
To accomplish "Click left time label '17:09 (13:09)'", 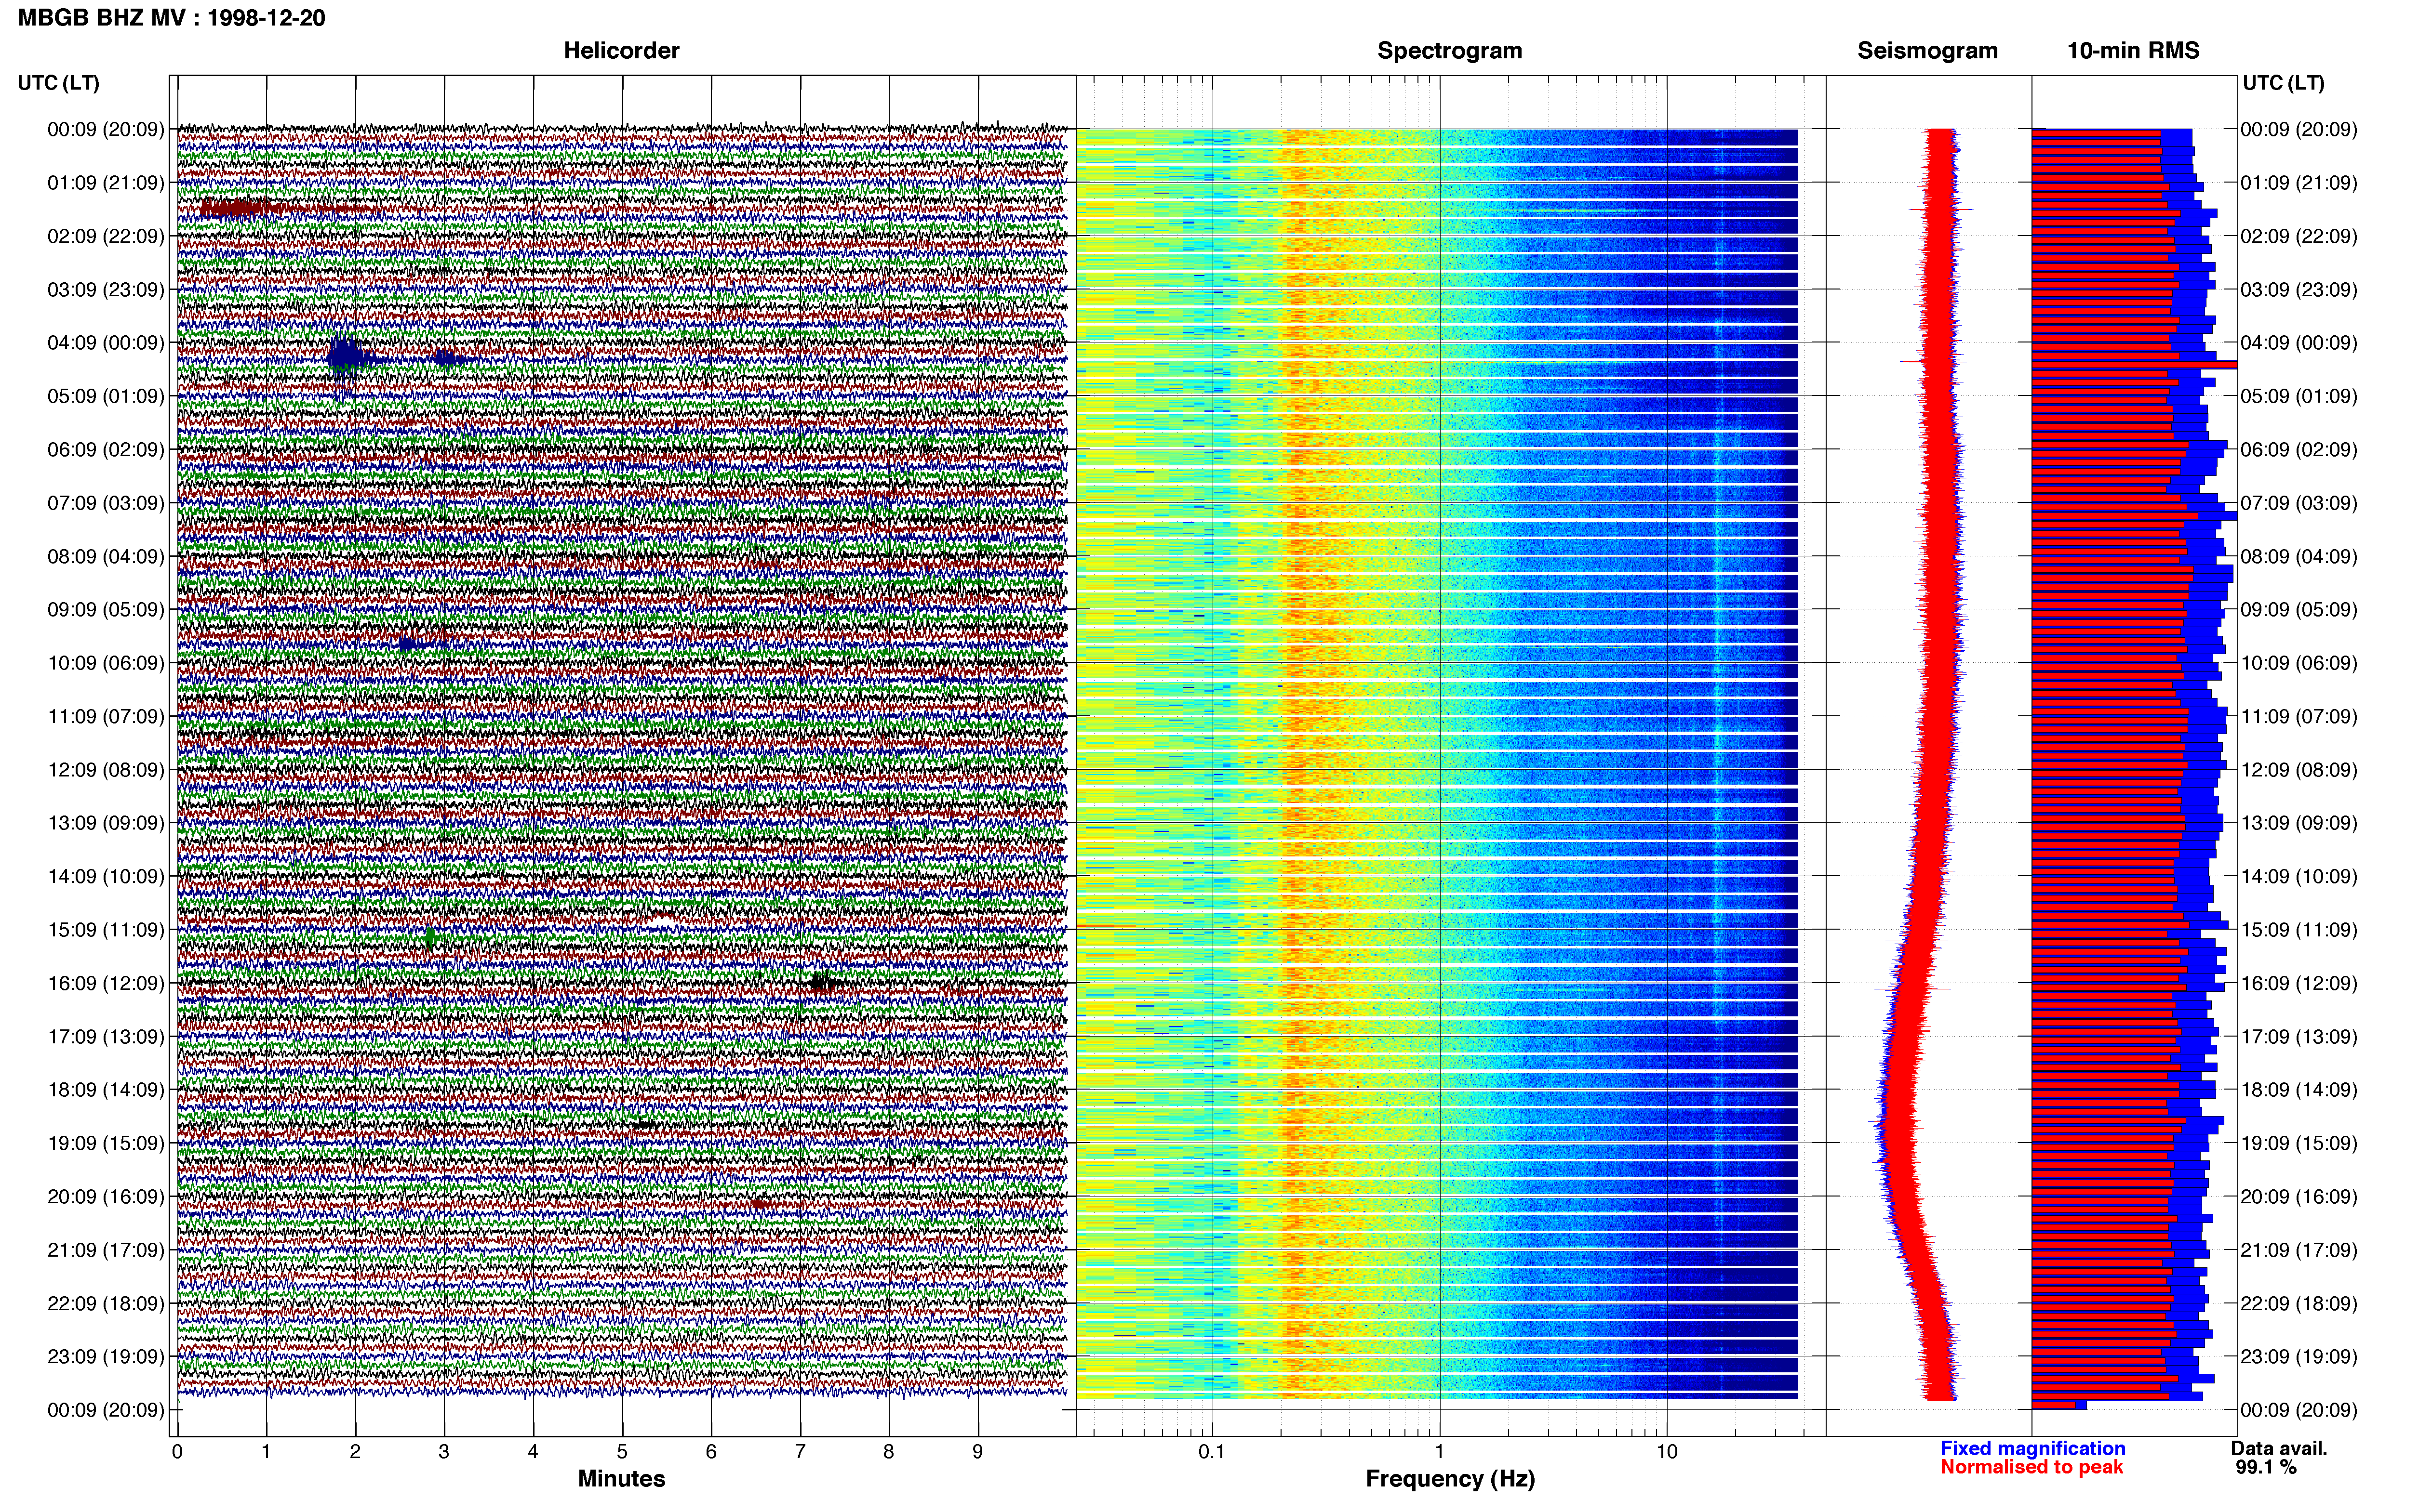I will click(x=106, y=1036).
